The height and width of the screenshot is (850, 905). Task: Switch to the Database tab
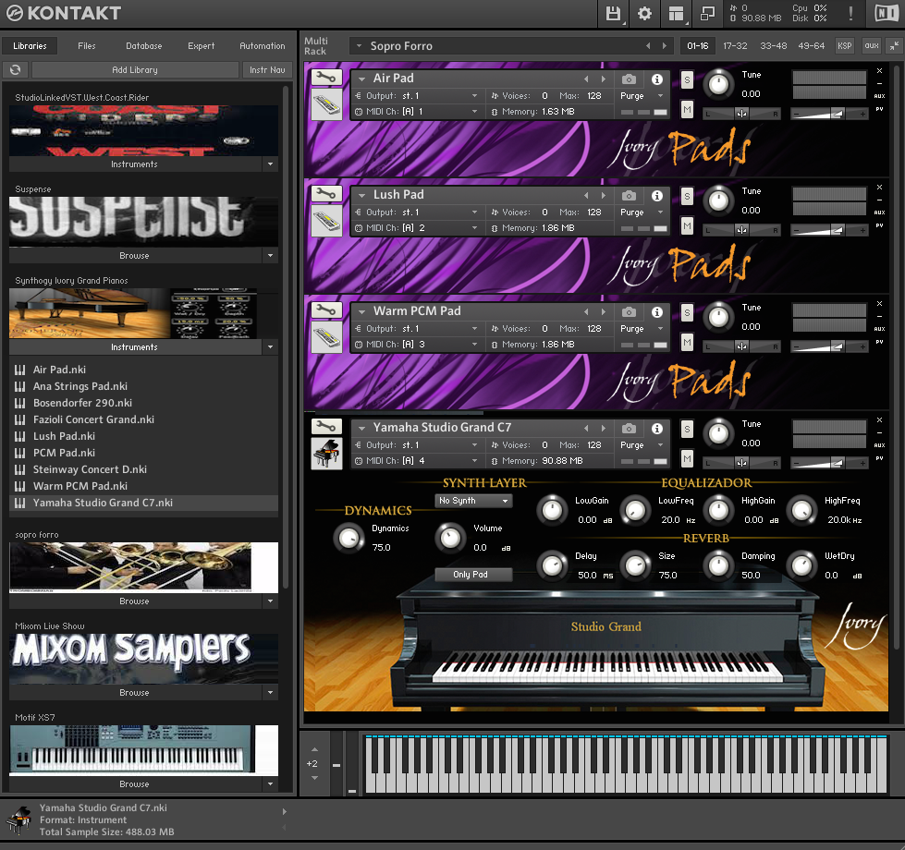click(143, 45)
